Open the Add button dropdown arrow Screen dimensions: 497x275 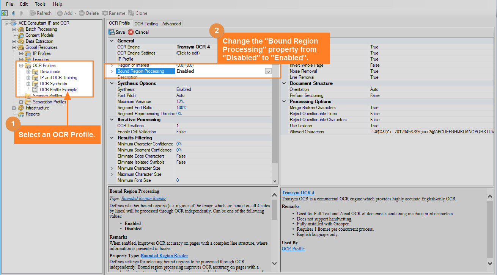click(75, 13)
